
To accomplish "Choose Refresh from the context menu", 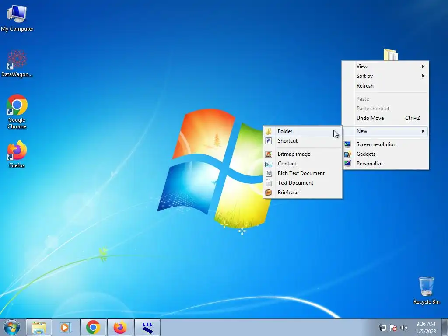I will [385, 86].
